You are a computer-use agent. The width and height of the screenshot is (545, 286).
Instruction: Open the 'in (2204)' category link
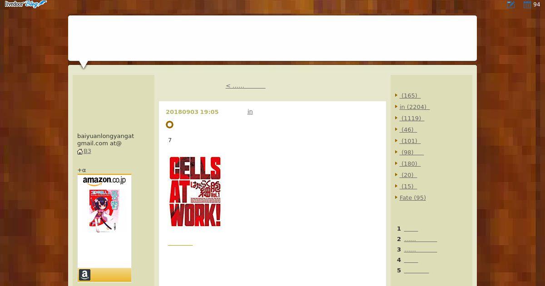tap(414, 107)
